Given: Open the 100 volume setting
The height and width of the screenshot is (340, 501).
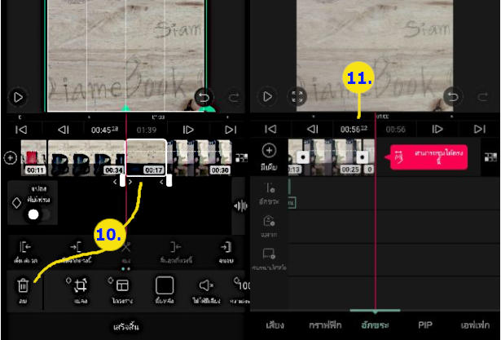Looking at the screenshot, I should [x=241, y=289].
